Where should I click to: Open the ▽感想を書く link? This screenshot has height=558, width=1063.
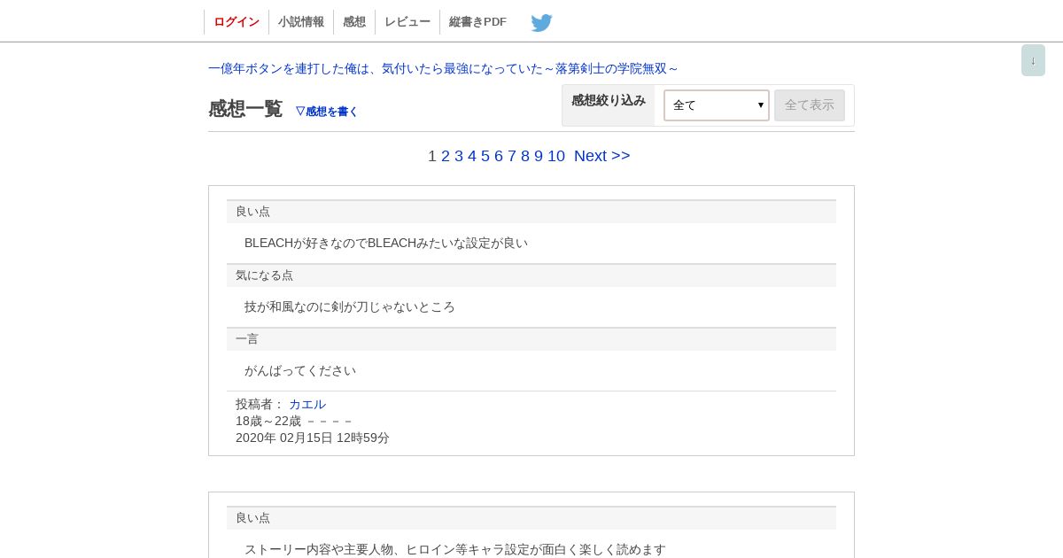(x=327, y=112)
